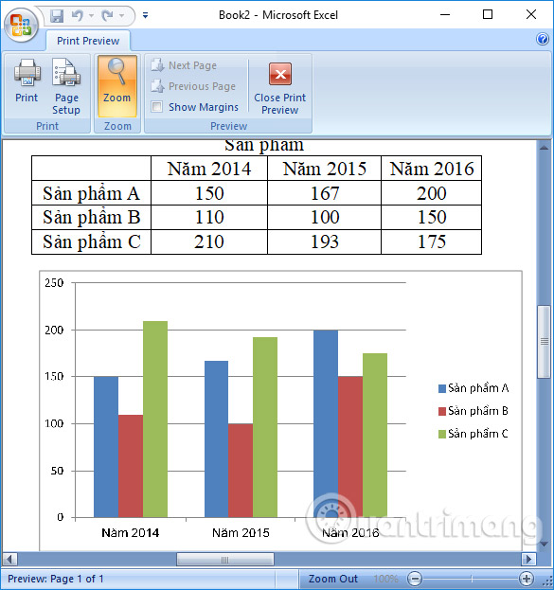Toggle the Zoom magnifier button

coord(117,86)
